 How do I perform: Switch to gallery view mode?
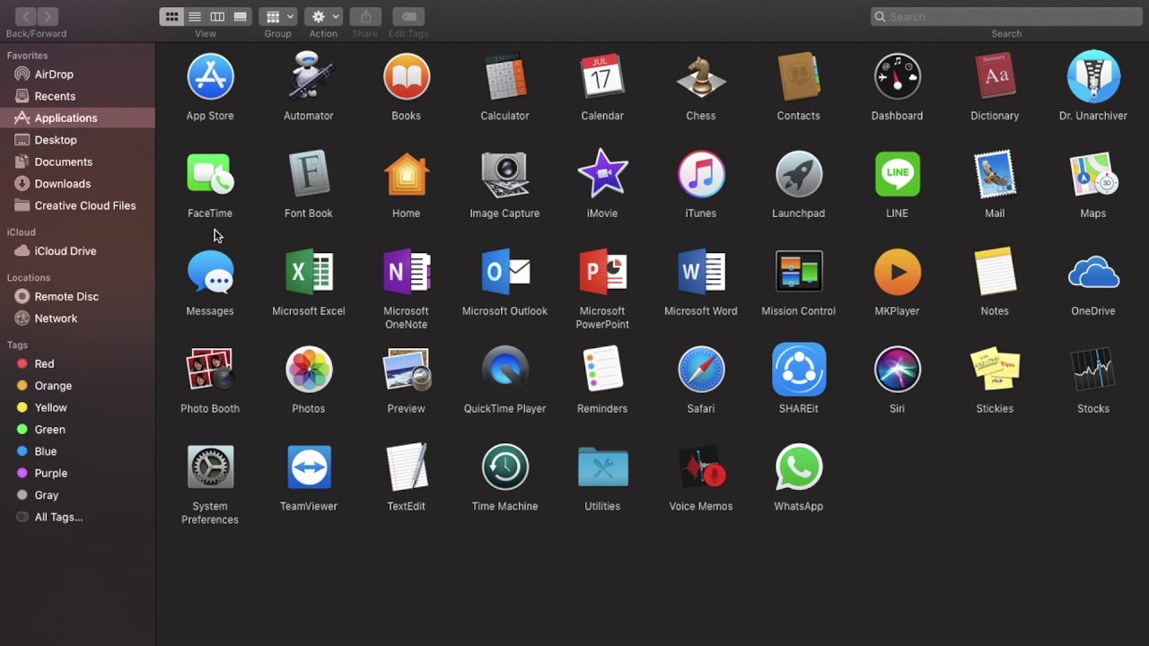240,16
